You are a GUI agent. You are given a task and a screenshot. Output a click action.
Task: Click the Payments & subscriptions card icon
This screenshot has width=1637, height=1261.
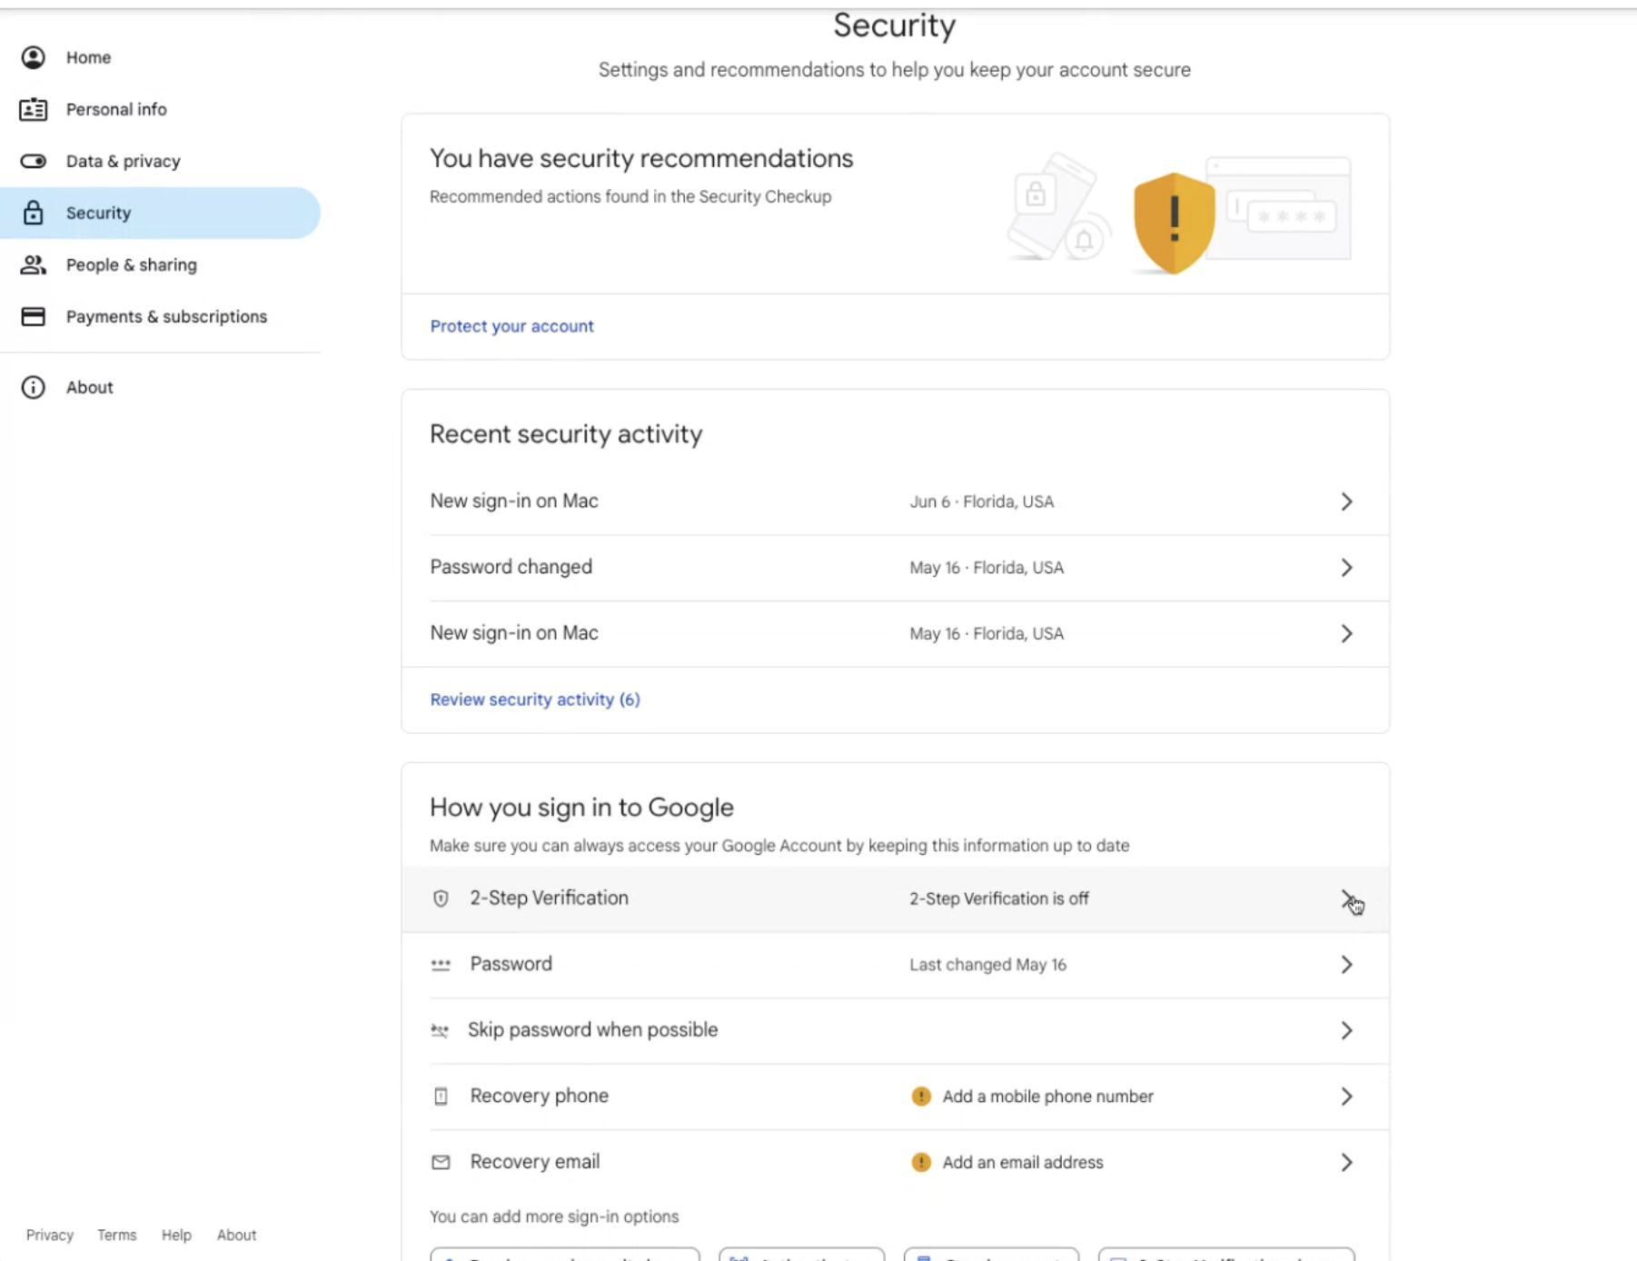pos(34,316)
